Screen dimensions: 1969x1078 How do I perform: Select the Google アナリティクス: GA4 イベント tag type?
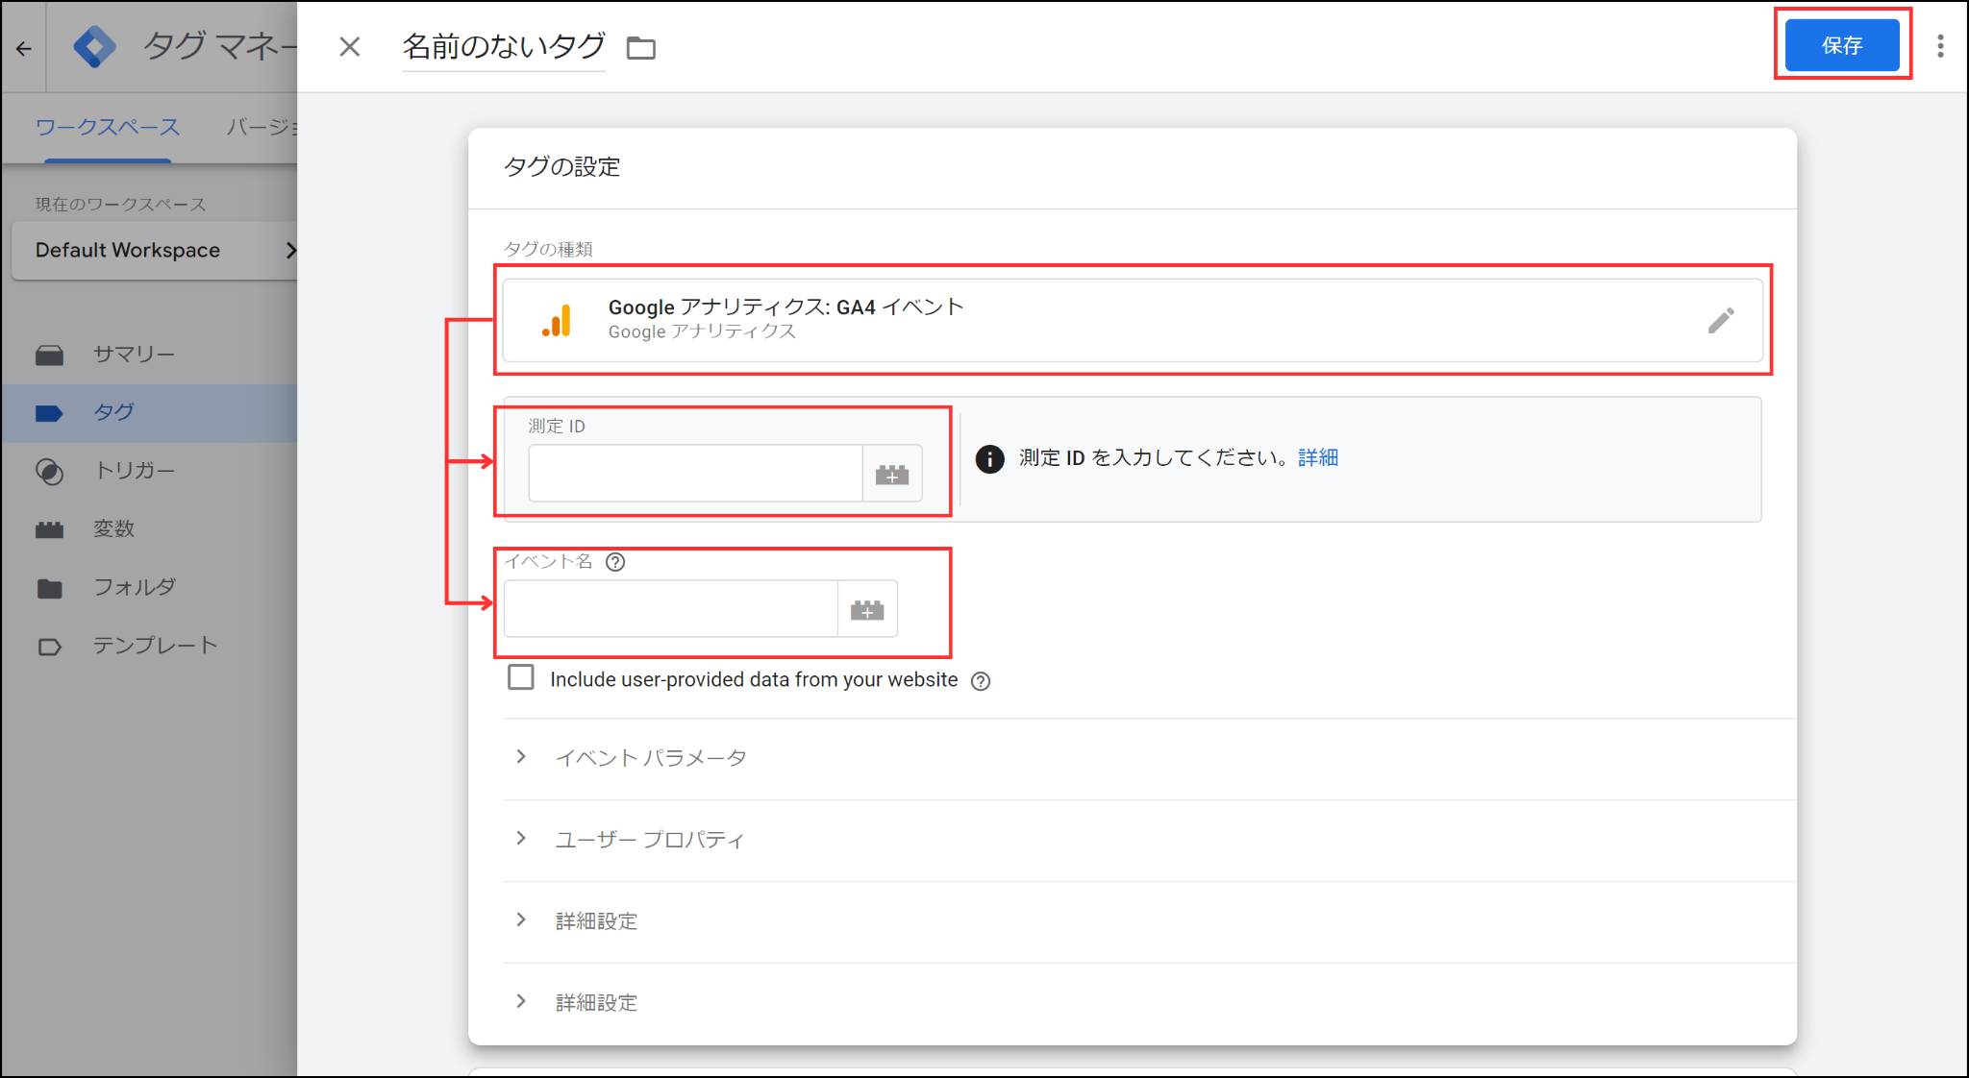point(1133,320)
